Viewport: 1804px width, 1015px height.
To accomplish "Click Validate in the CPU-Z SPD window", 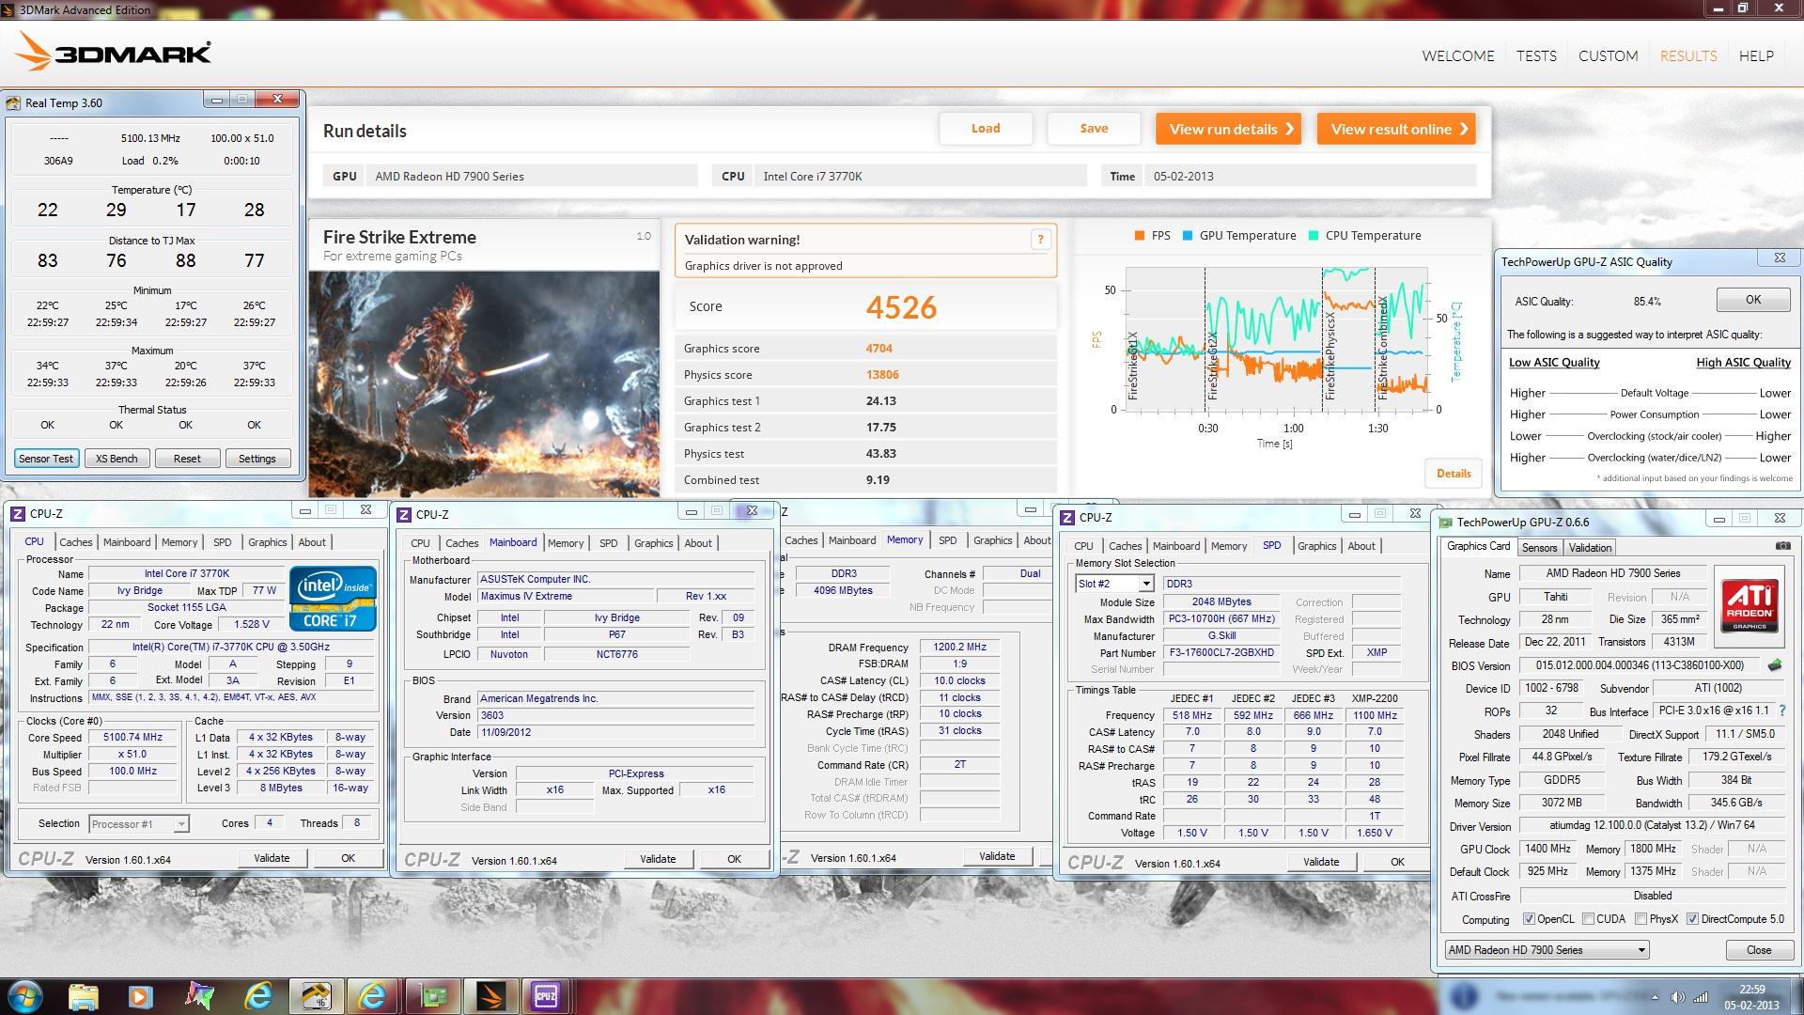I will (1320, 862).
